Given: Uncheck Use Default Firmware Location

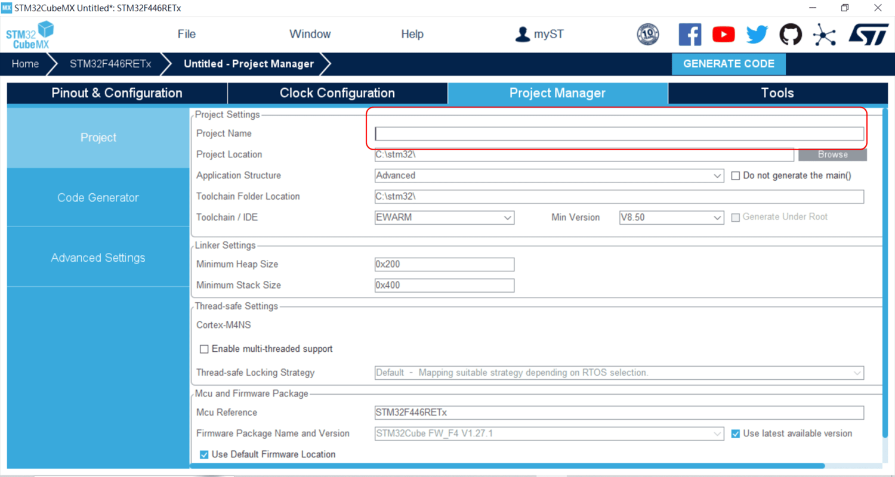Looking at the screenshot, I should pyautogui.click(x=204, y=454).
